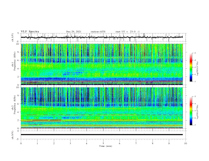Click the ch.1 spectrogram plot
Screen dimensions: 209x161
(x=102, y=64)
